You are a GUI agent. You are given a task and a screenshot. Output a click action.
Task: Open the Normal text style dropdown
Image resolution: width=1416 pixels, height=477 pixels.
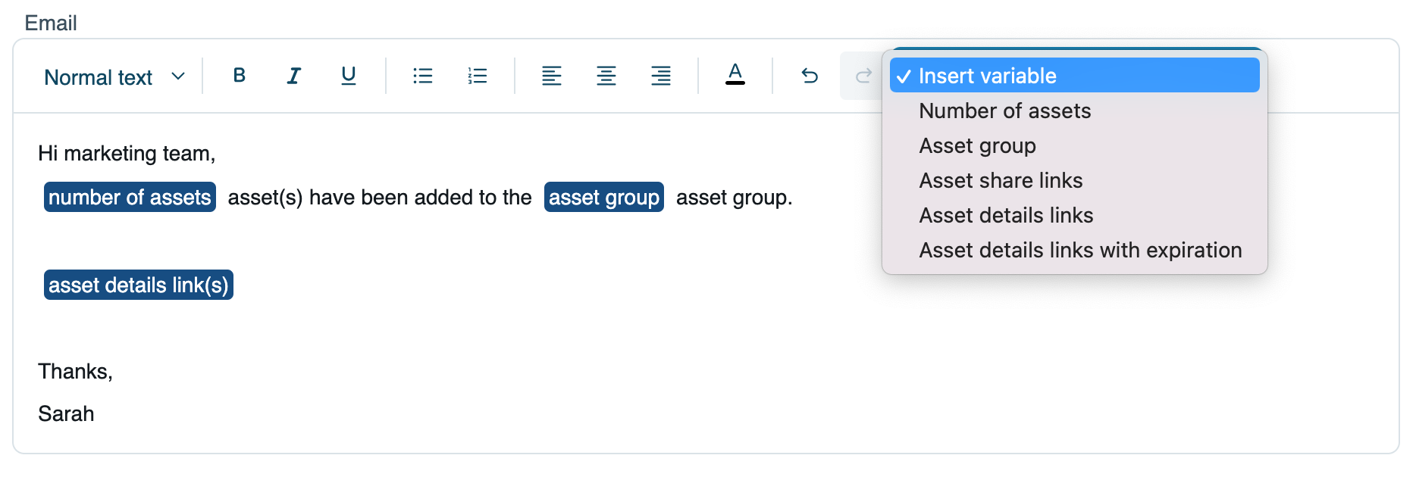[x=114, y=77]
